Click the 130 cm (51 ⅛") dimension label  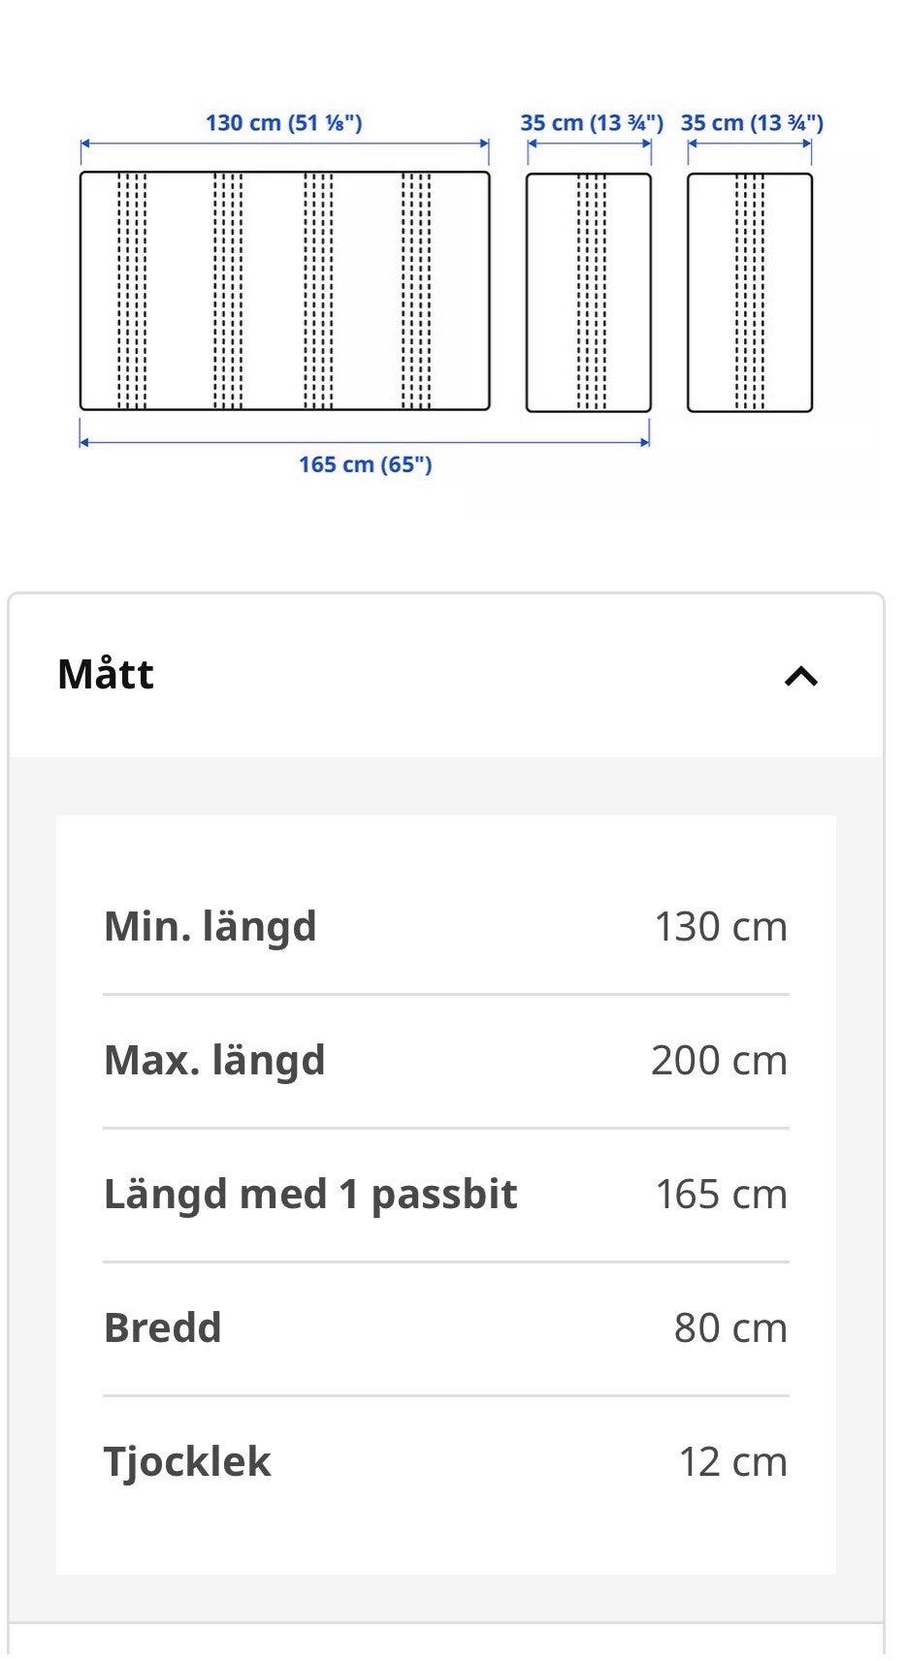[283, 123]
